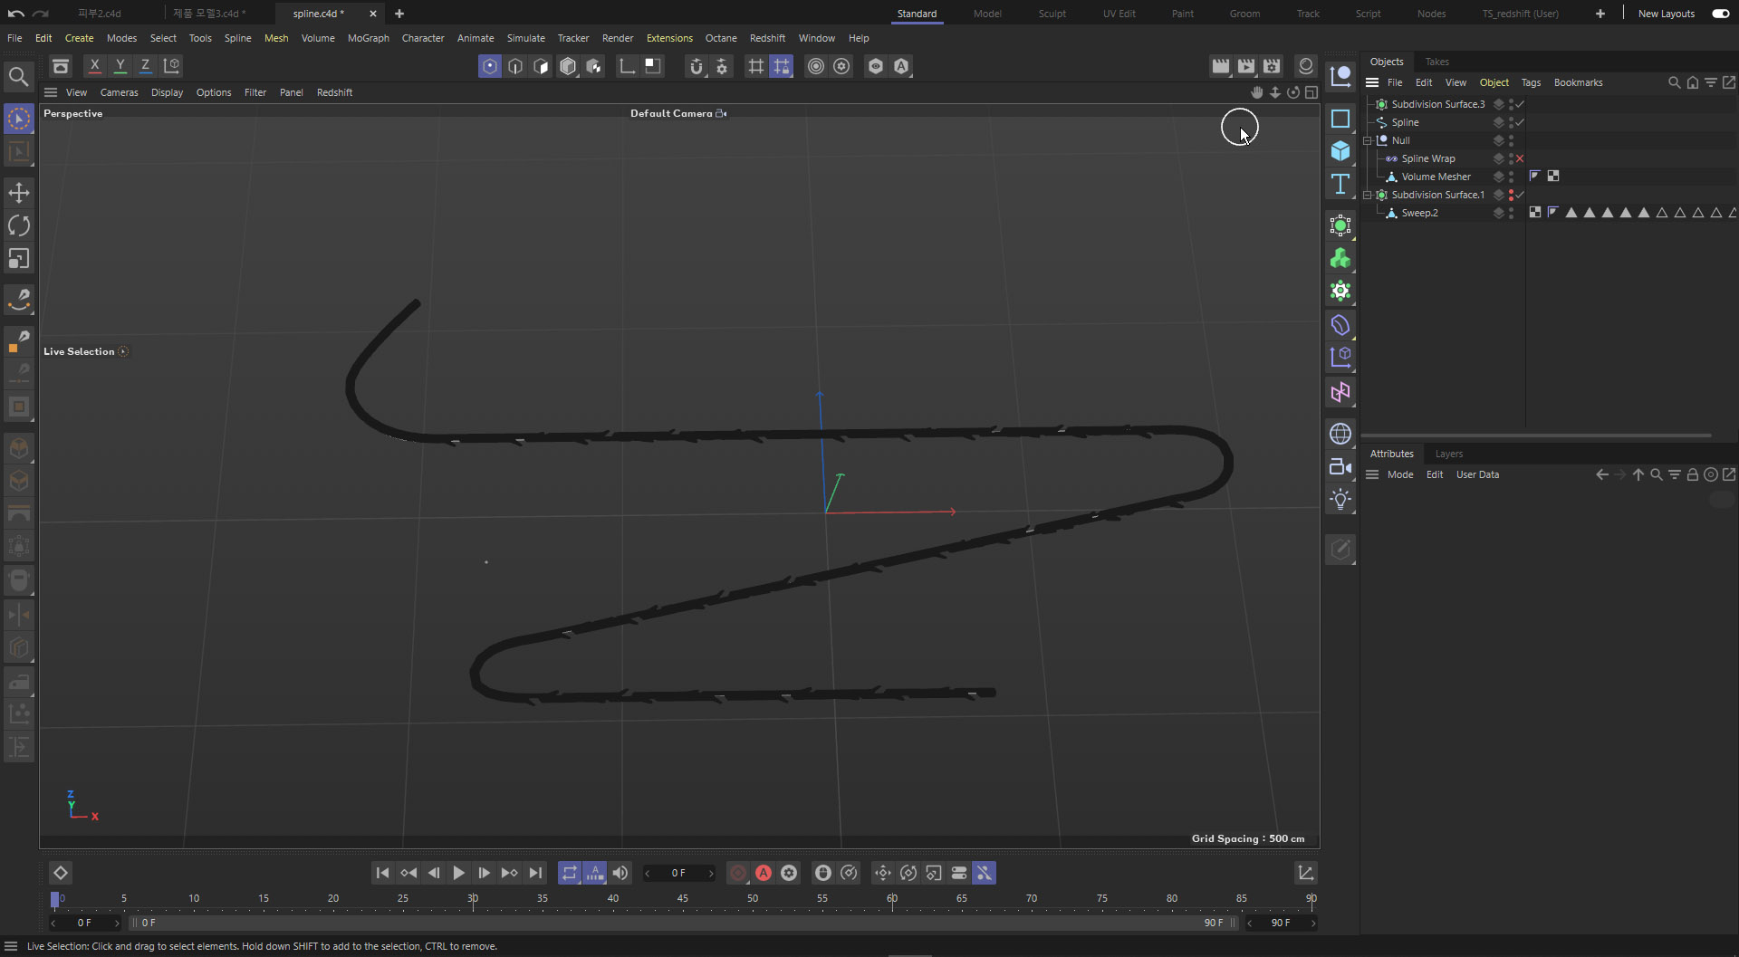Toggle Spline object enabled checkmark
Screen dimensions: 1739x957
pyautogui.click(x=1520, y=122)
